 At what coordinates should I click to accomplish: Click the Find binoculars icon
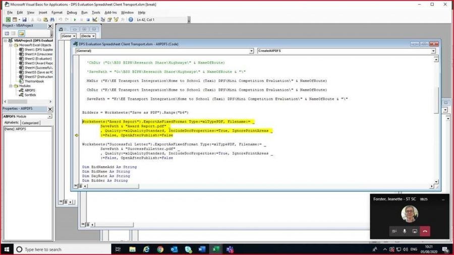[x=52, y=20]
